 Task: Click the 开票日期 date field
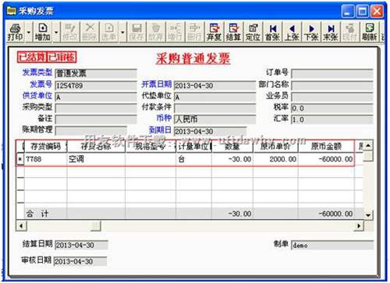[214, 86]
